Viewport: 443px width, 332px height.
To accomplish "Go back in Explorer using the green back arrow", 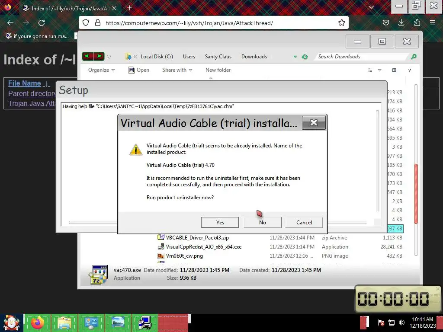I will click(87, 56).
